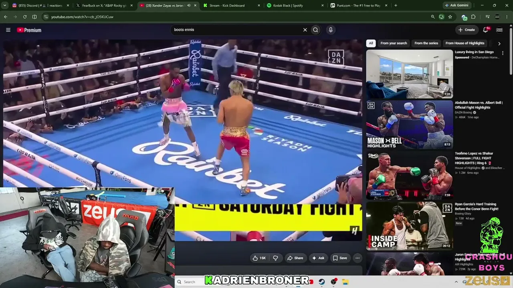The height and width of the screenshot is (288, 513).
Task: Open the YouTube guide hamburger menu
Action: click(x=8, y=30)
